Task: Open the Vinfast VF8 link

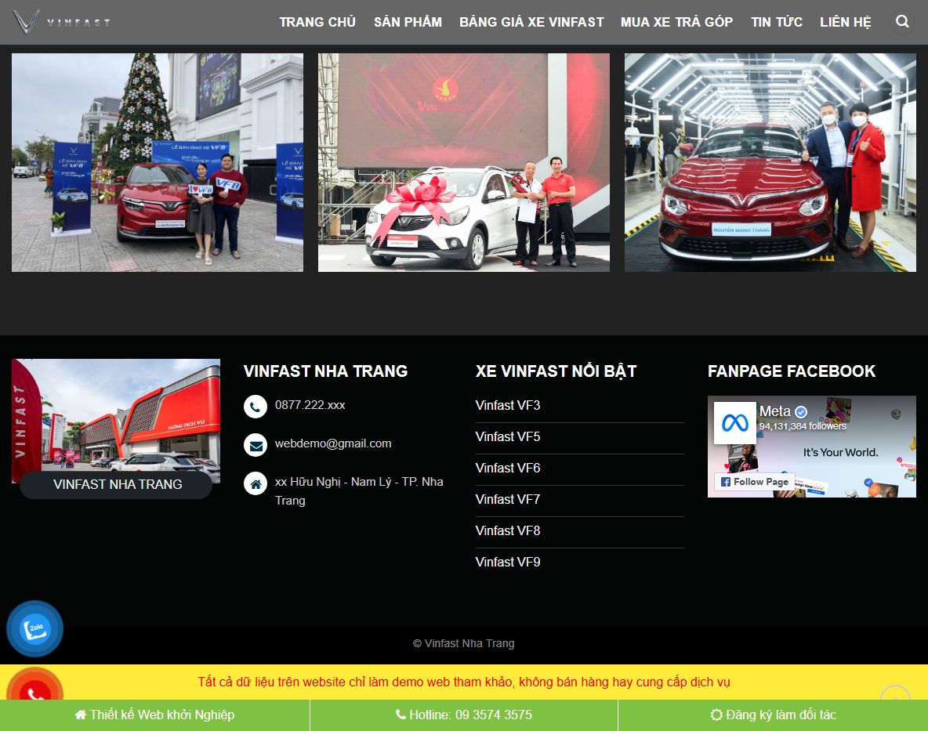Action: coord(508,530)
